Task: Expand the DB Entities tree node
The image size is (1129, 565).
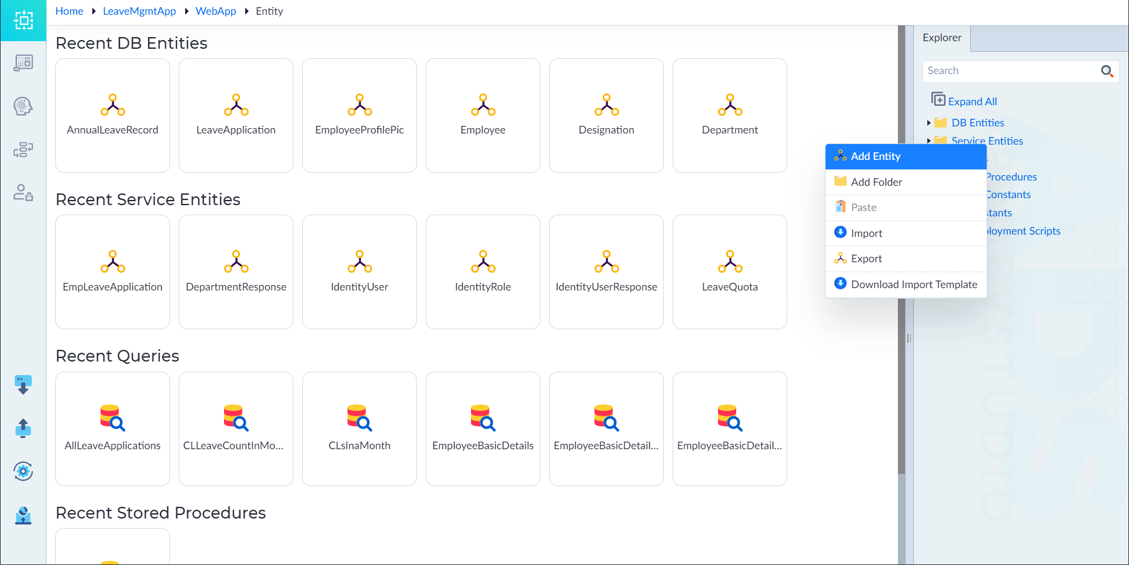Action: [x=928, y=123]
